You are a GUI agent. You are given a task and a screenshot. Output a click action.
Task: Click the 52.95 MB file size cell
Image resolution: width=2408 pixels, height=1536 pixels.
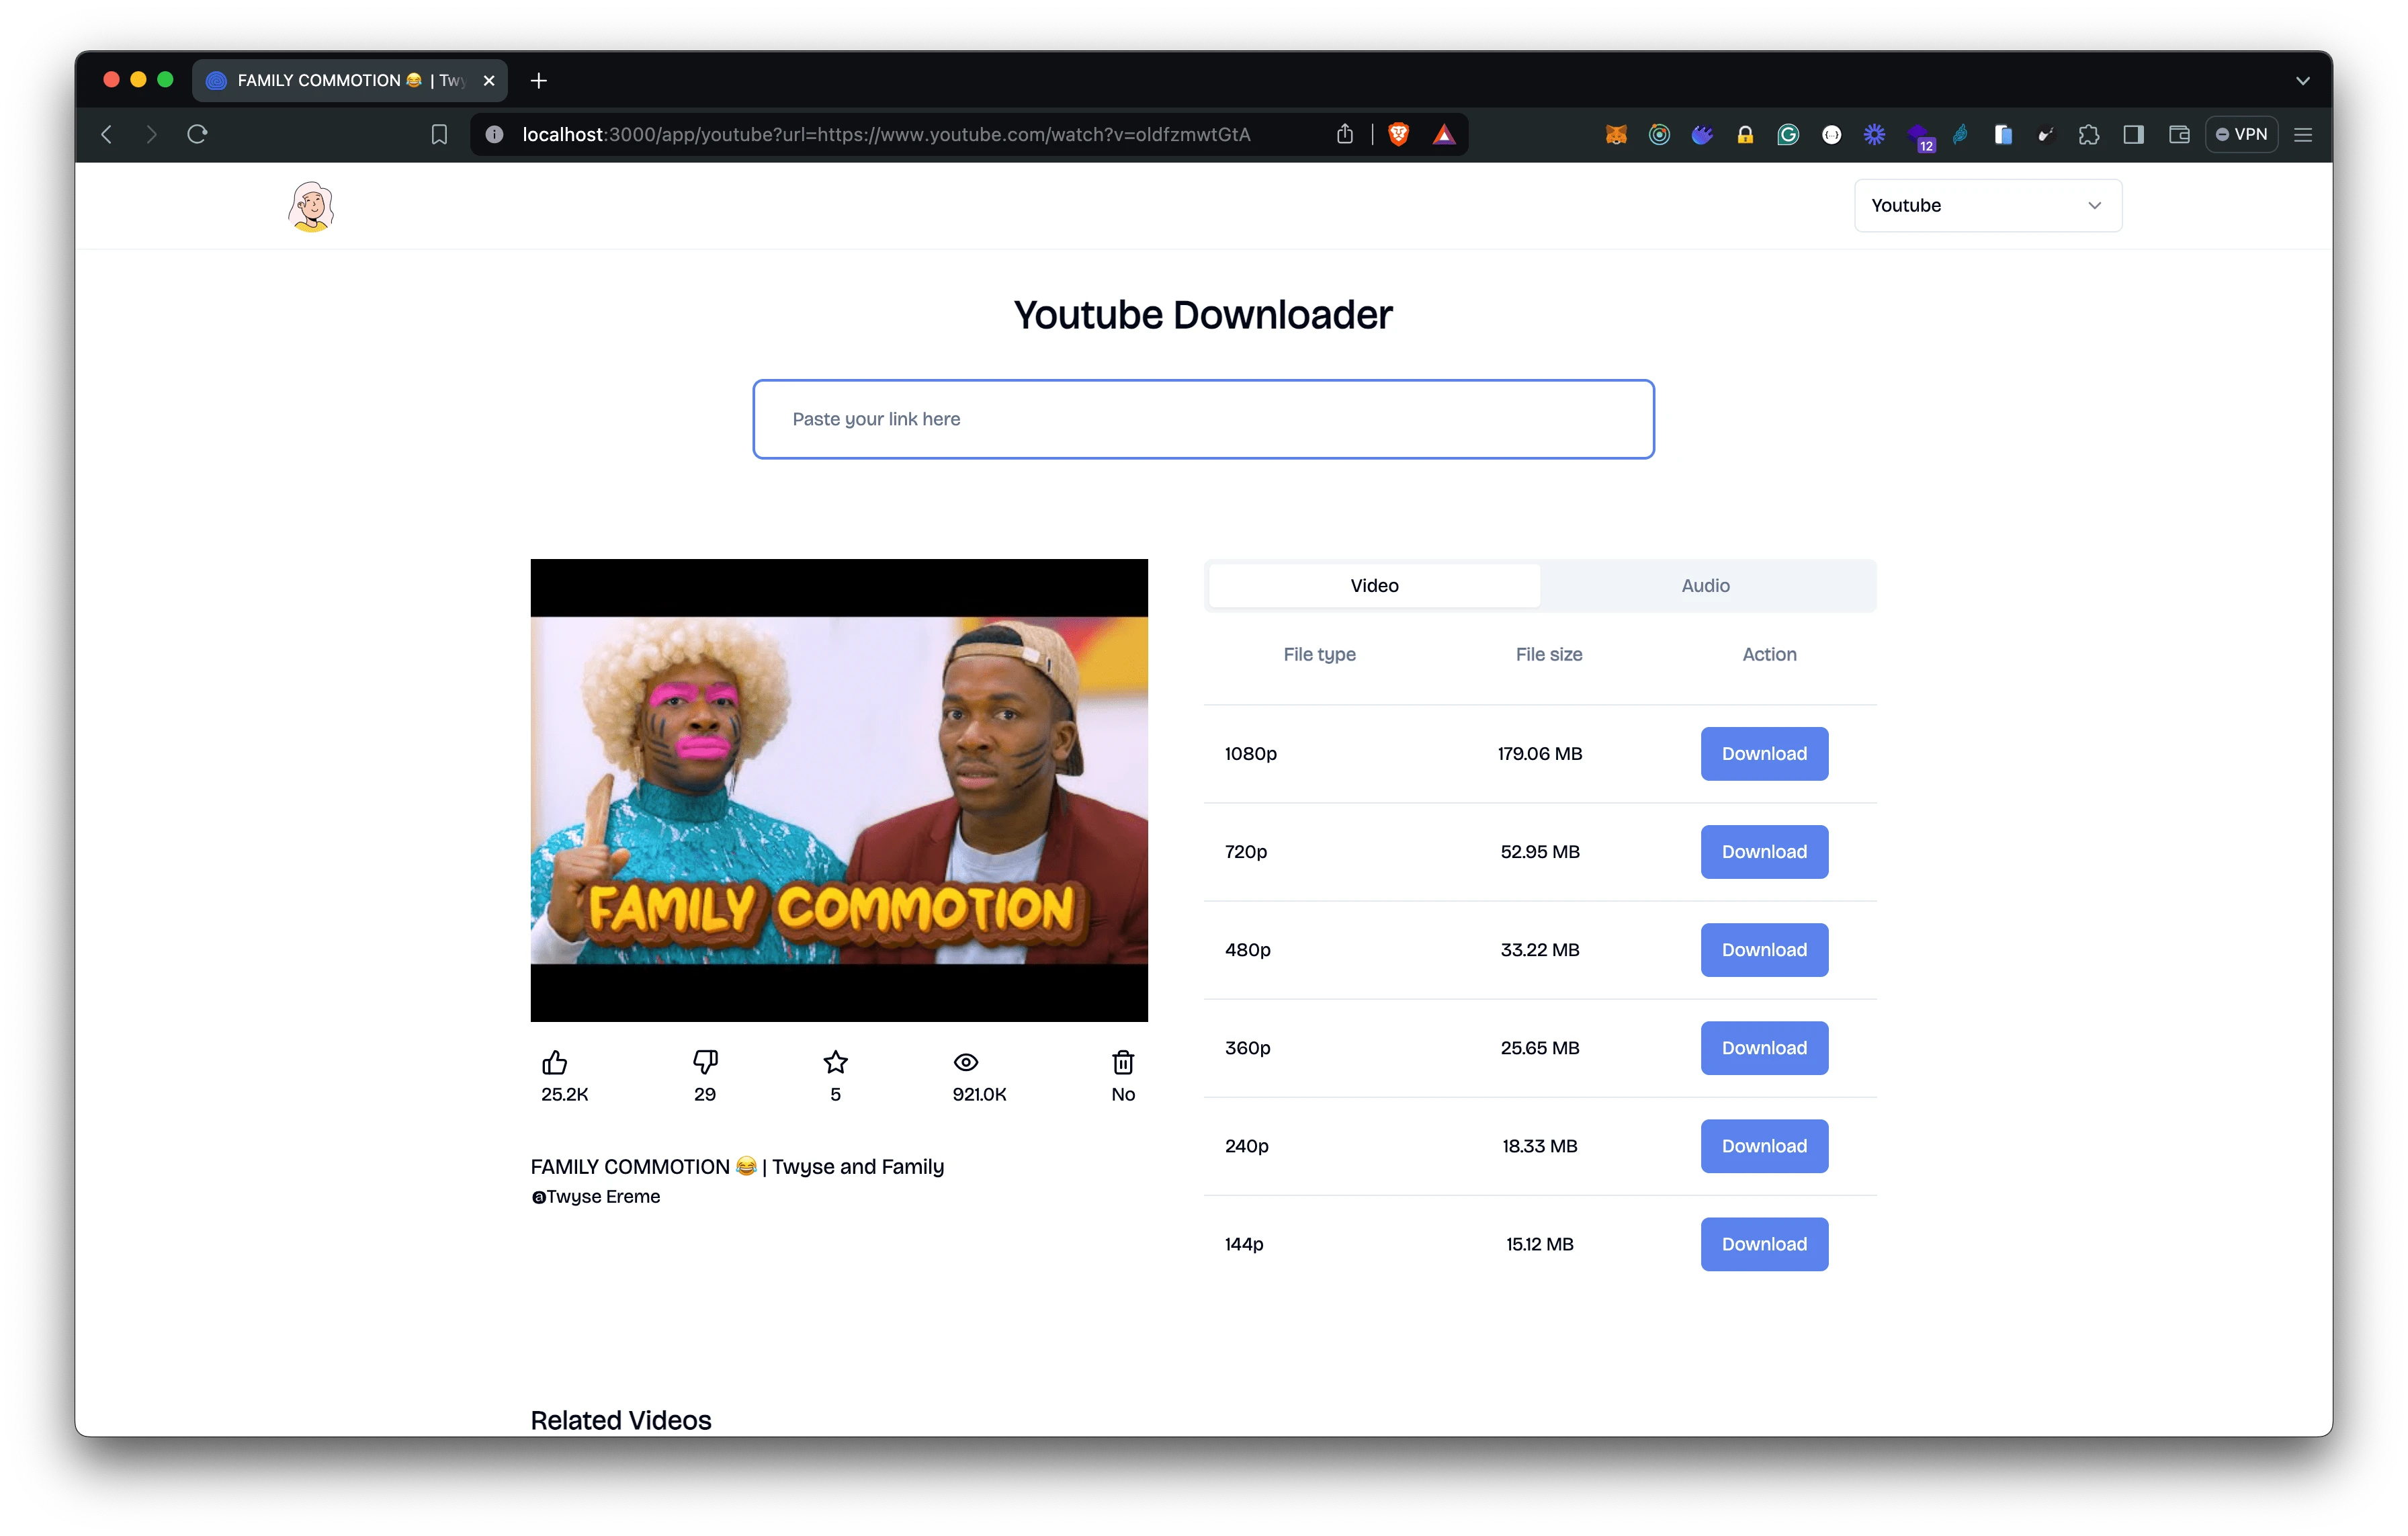coord(1539,851)
